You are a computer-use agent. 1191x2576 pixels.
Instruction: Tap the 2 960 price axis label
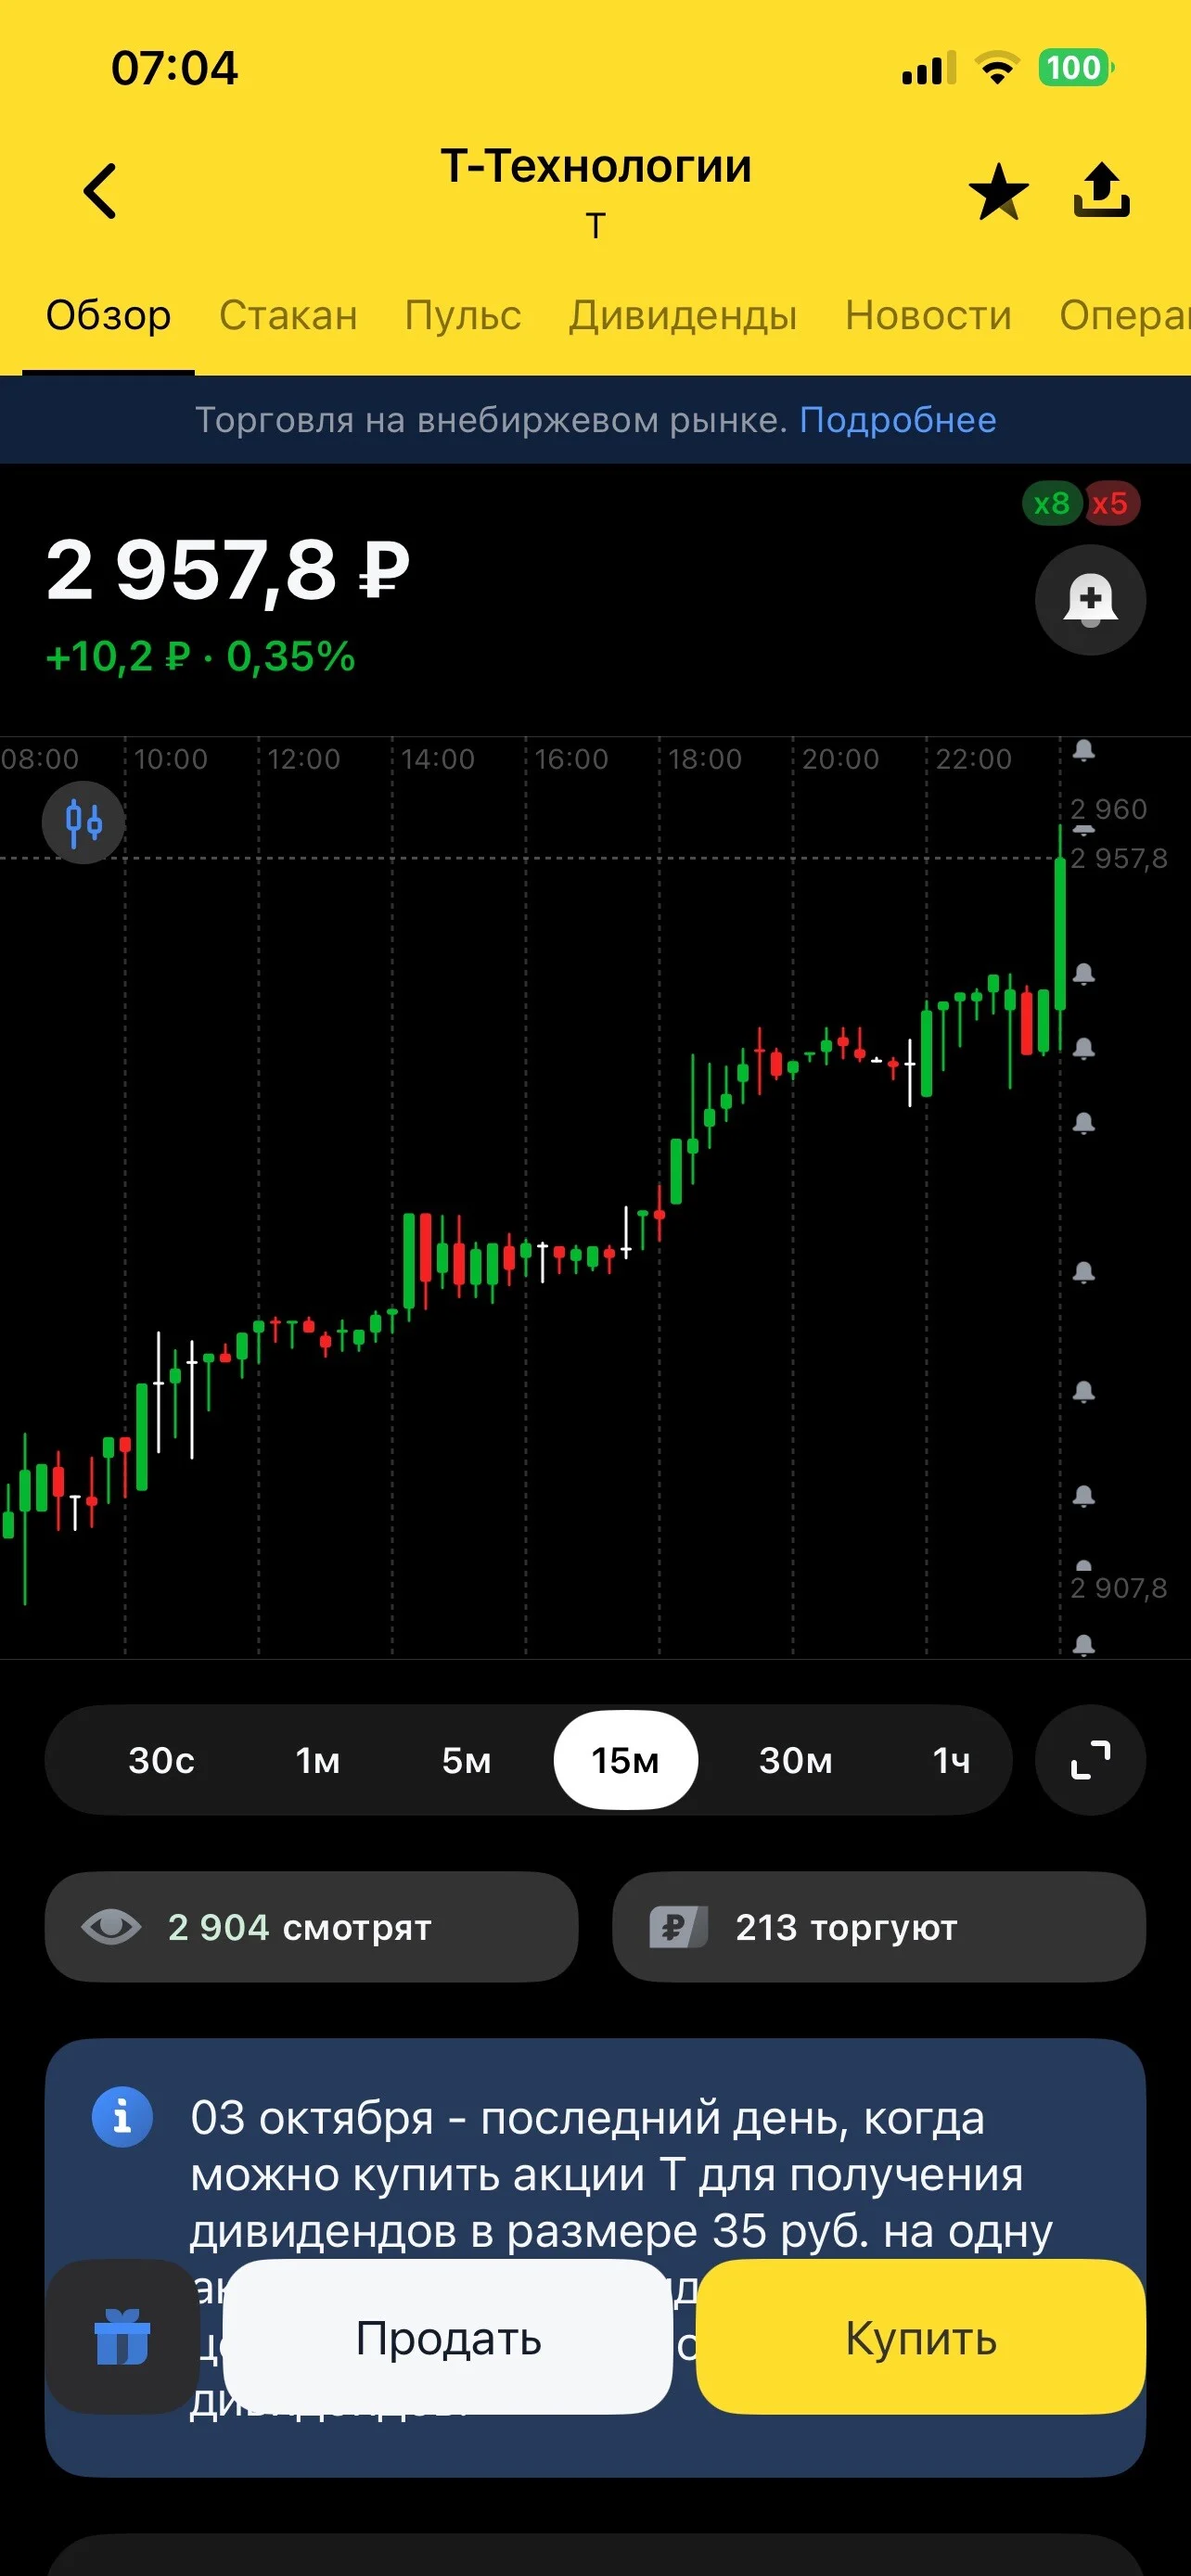(1109, 809)
